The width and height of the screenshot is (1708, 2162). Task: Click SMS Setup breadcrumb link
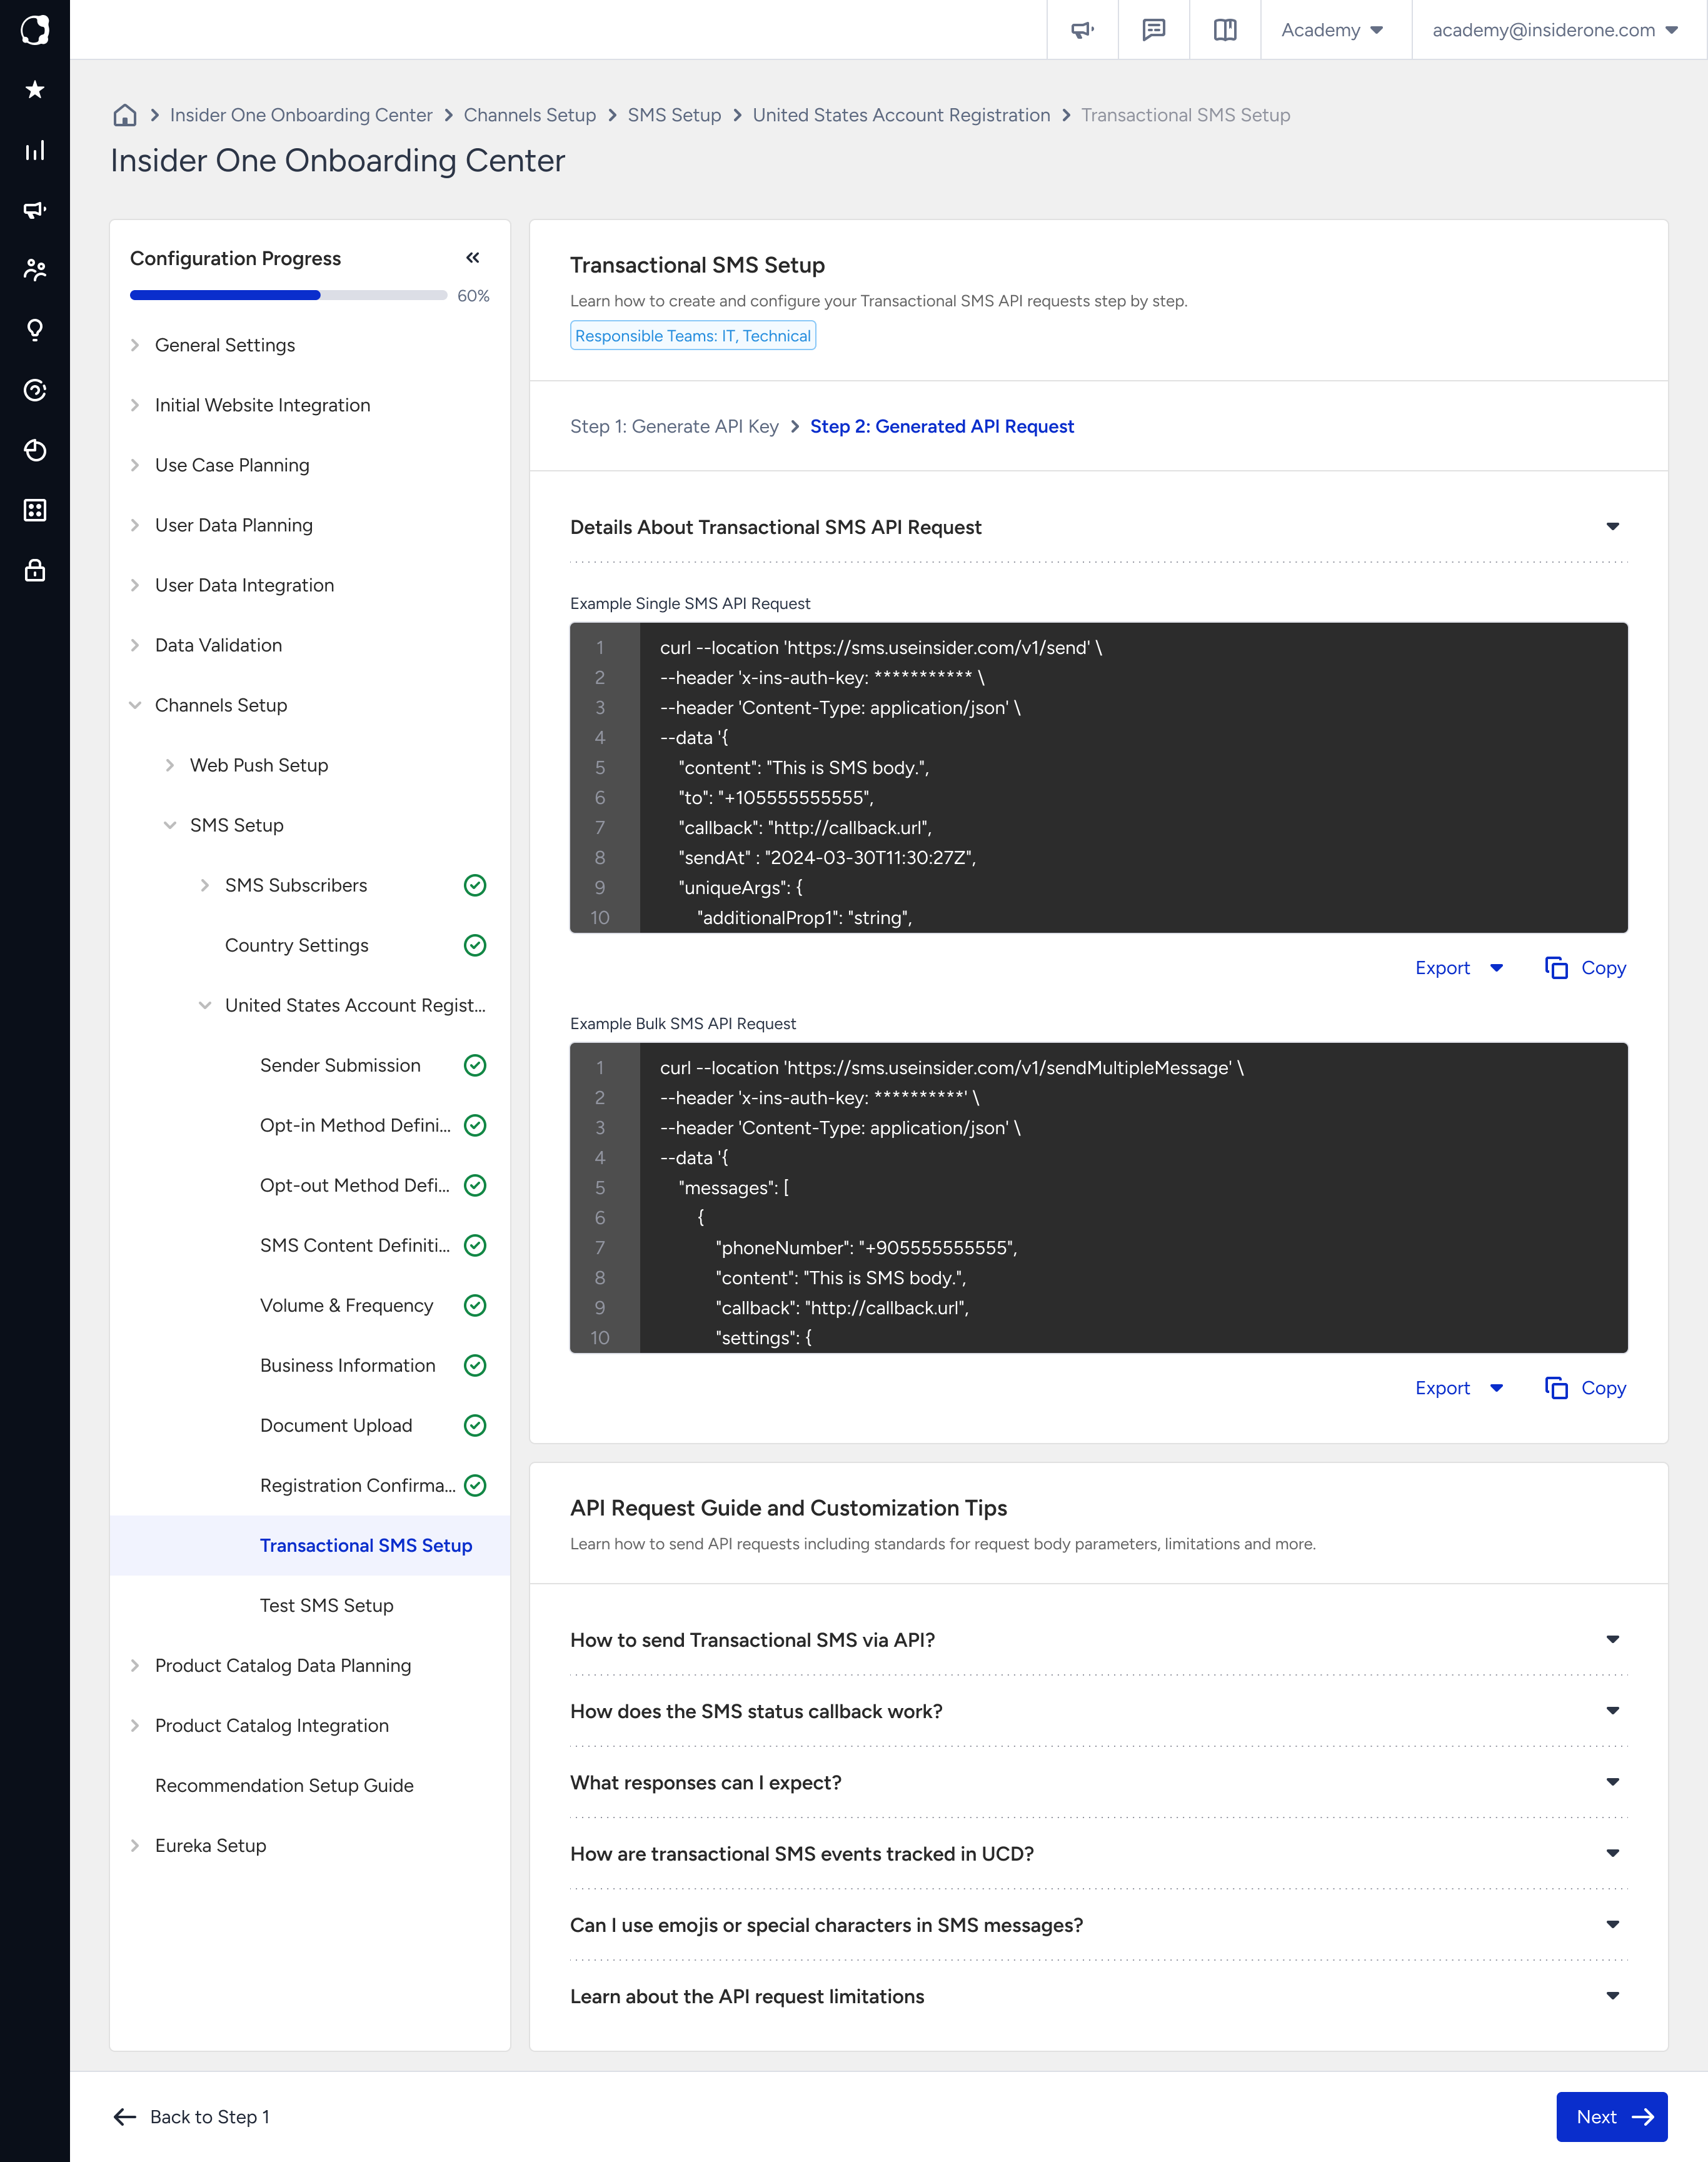pyautogui.click(x=674, y=115)
